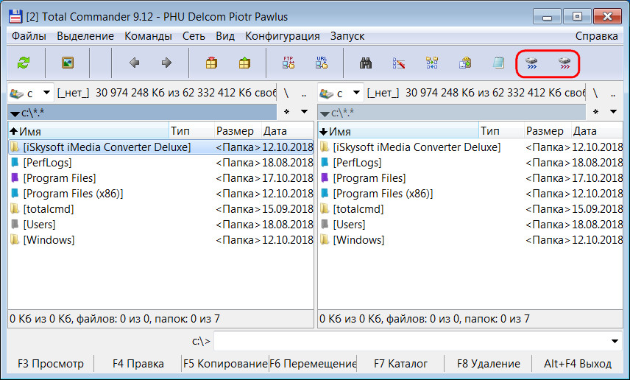This screenshot has width=630, height=380.
Task: Open the right panel drive c dropdown
Action: click(341, 93)
